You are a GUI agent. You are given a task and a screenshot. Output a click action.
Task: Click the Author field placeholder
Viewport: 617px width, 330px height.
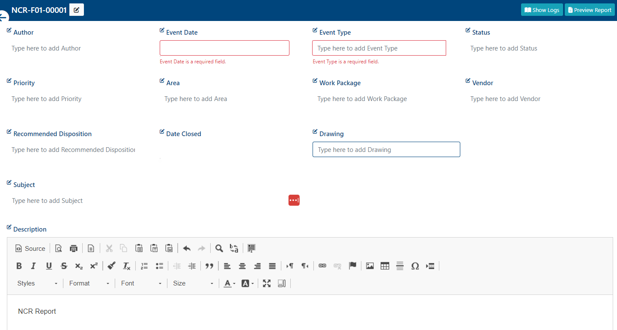(x=46, y=48)
